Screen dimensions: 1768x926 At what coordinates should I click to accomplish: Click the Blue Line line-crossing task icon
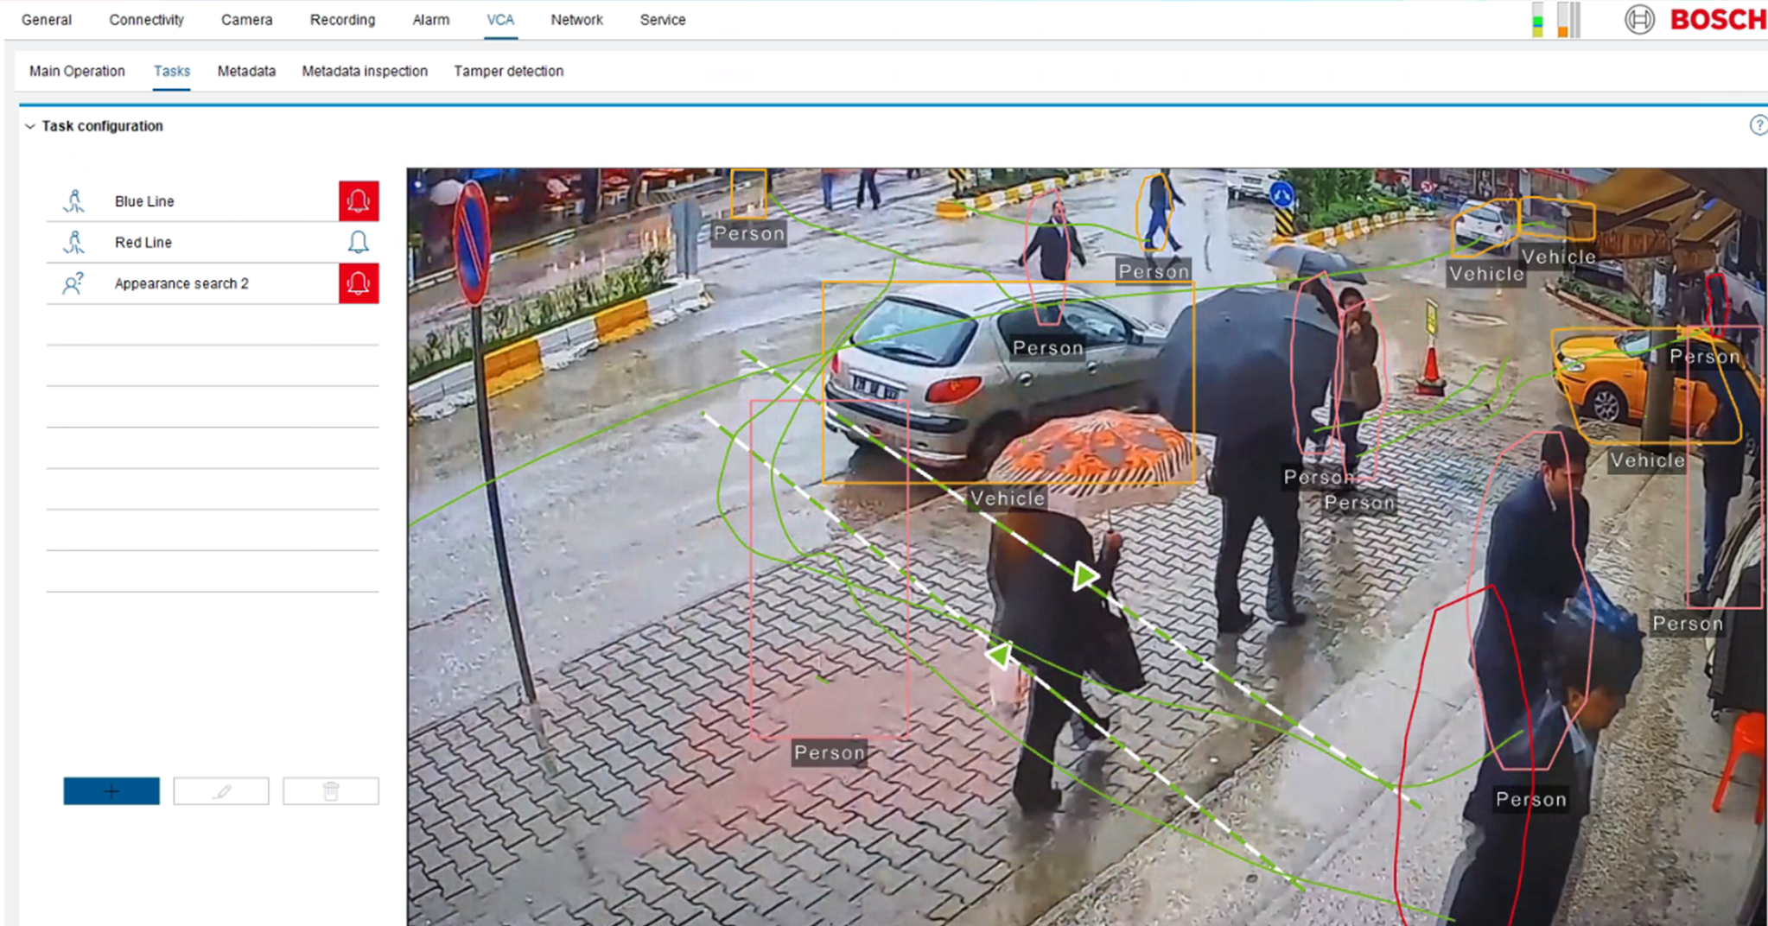74,201
